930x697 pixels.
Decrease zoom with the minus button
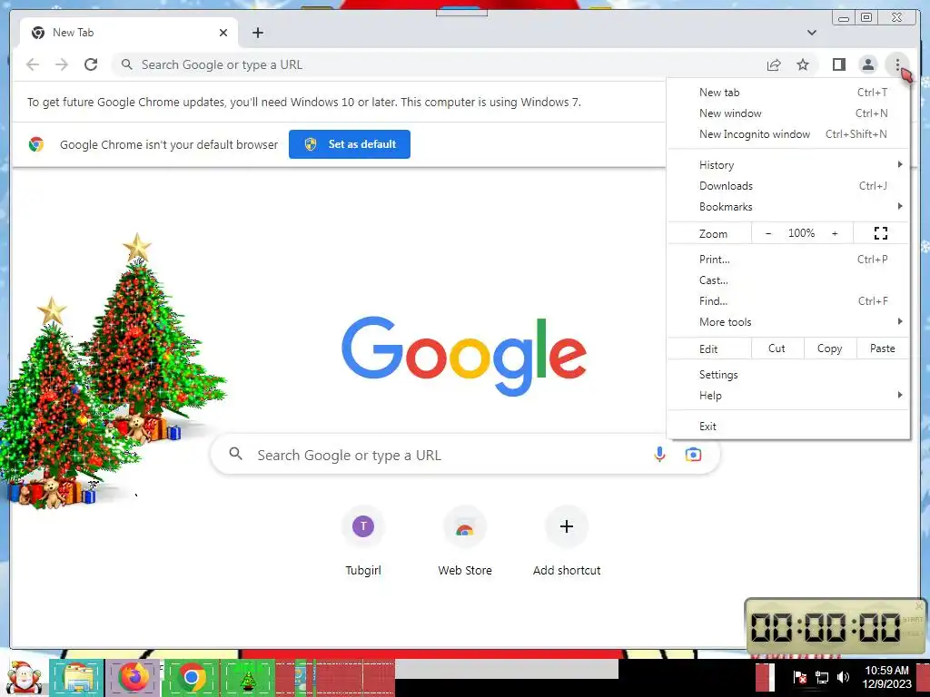tap(768, 233)
